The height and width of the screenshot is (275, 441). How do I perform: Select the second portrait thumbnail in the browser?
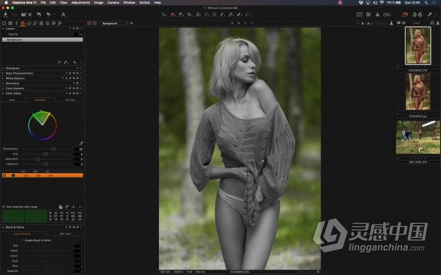point(418,91)
